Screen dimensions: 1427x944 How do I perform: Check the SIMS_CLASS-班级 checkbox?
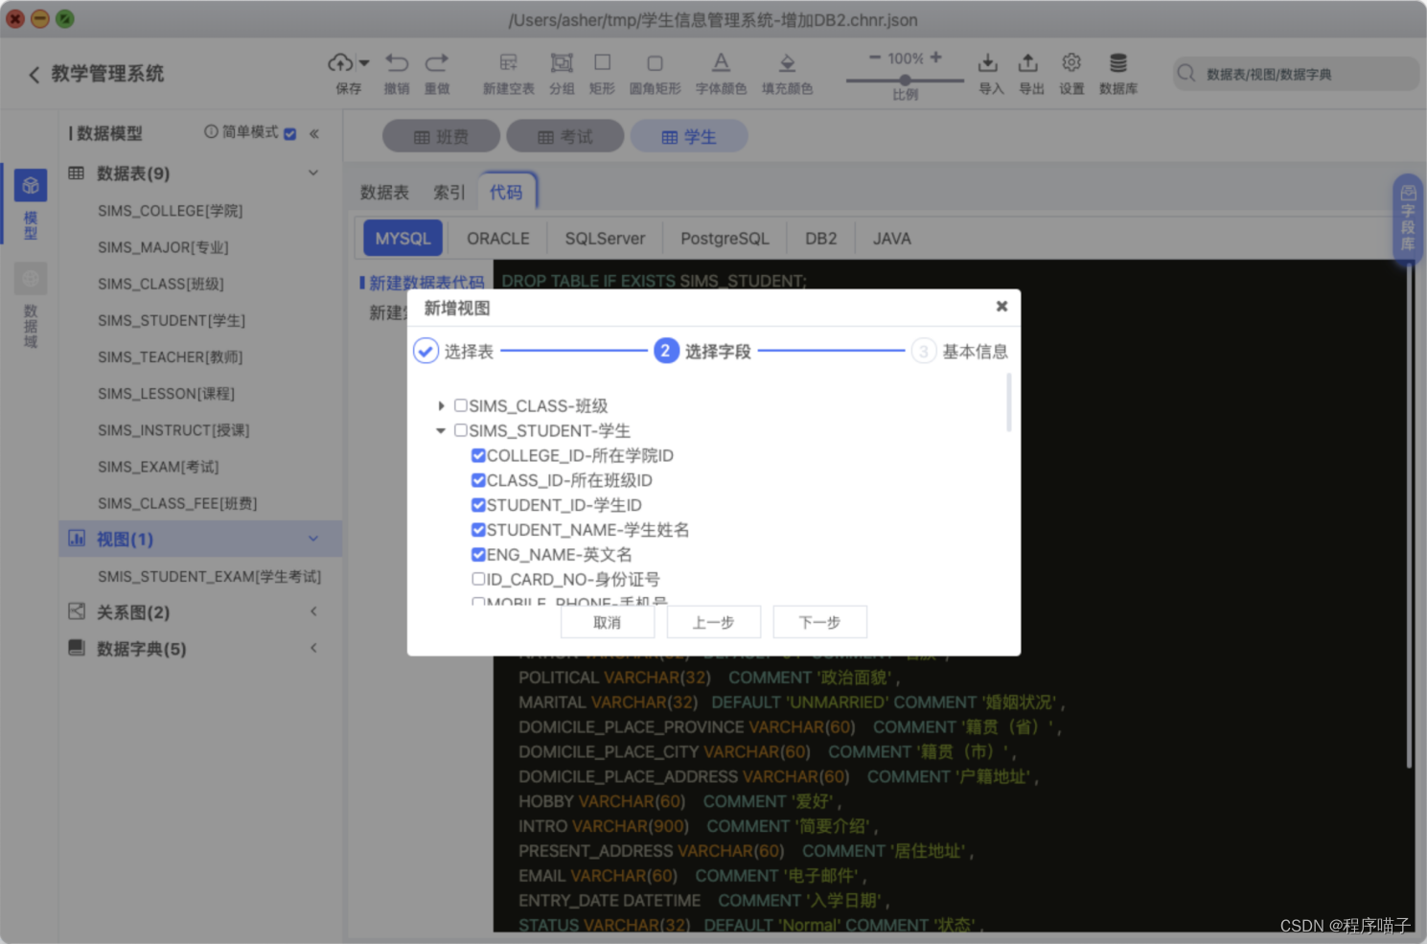pyautogui.click(x=461, y=405)
